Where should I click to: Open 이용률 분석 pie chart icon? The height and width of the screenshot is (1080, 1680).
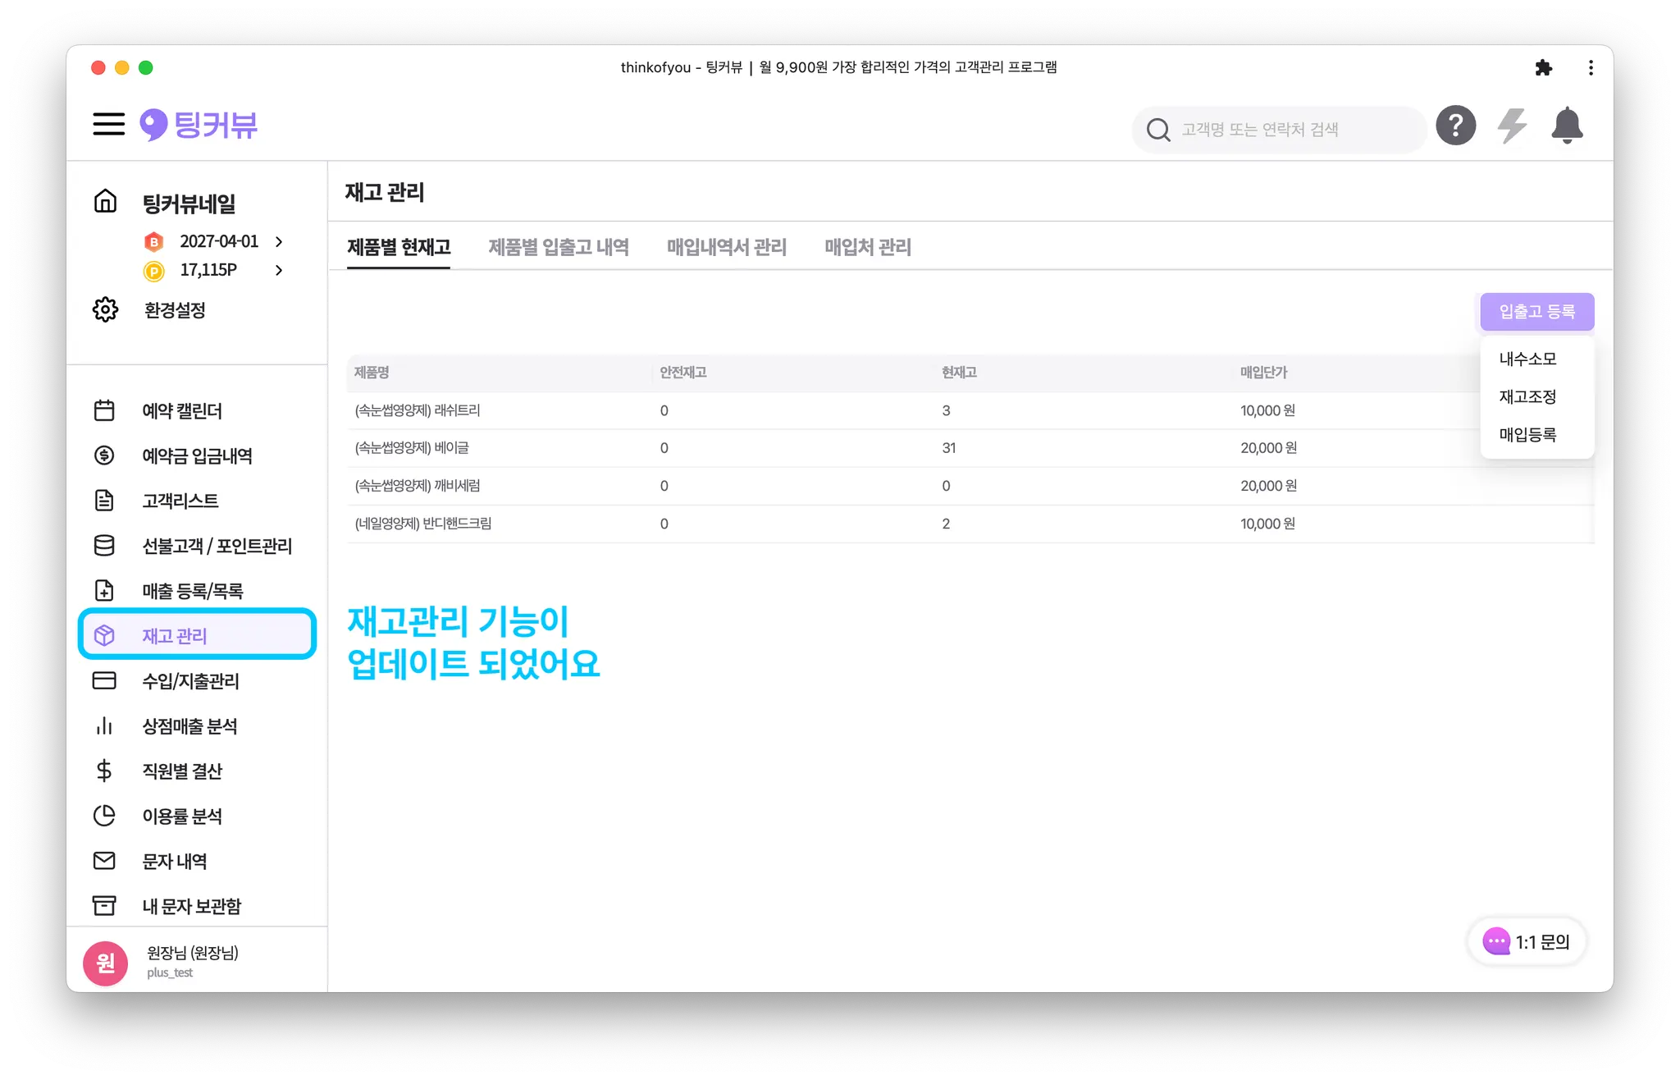[x=104, y=816]
